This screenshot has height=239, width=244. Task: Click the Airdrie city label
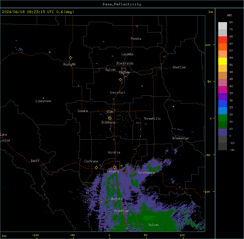tap(114, 152)
